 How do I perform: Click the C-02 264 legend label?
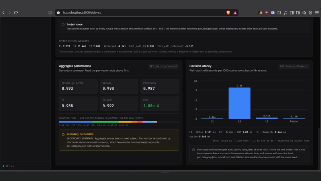pos(64,126)
